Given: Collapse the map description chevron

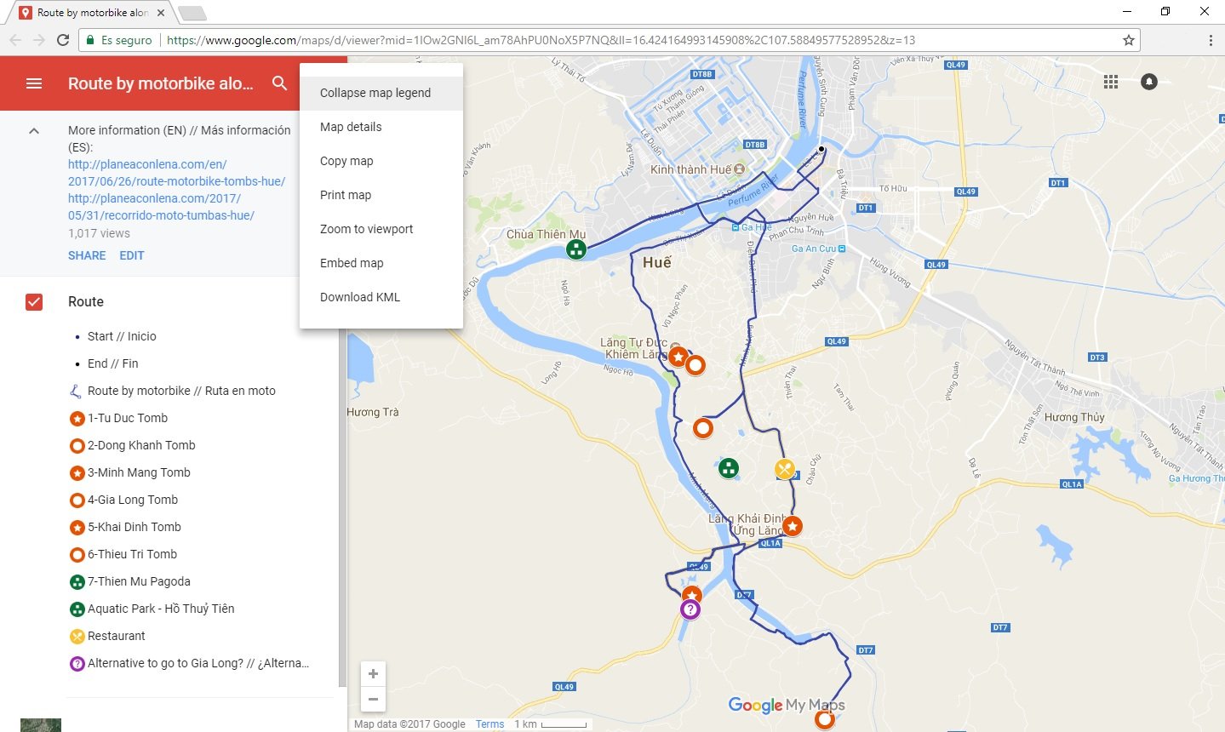Looking at the screenshot, I should pyautogui.click(x=34, y=131).
